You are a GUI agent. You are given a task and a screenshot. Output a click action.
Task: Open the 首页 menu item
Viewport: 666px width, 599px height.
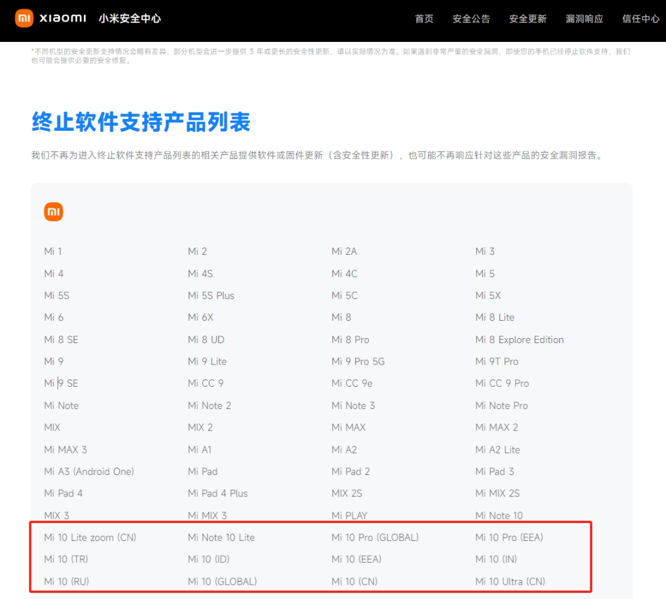[424, 19]
